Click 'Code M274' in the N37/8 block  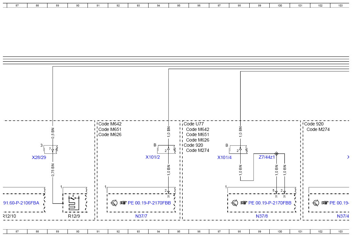coord(198,150)
